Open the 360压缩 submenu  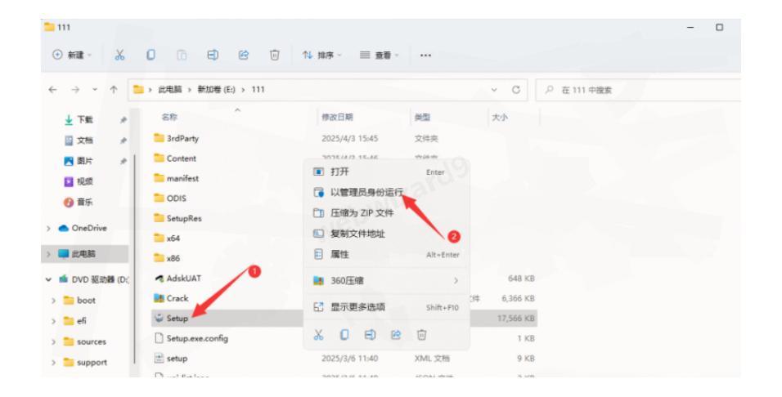pyautogui.click(x=387, y=281)
